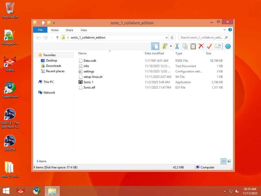Click the Paste clipboard icon
The image size is (261, 196).
(193, 46)
